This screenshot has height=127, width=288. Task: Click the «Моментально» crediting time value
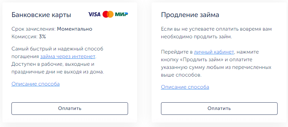tap(75, 29)
